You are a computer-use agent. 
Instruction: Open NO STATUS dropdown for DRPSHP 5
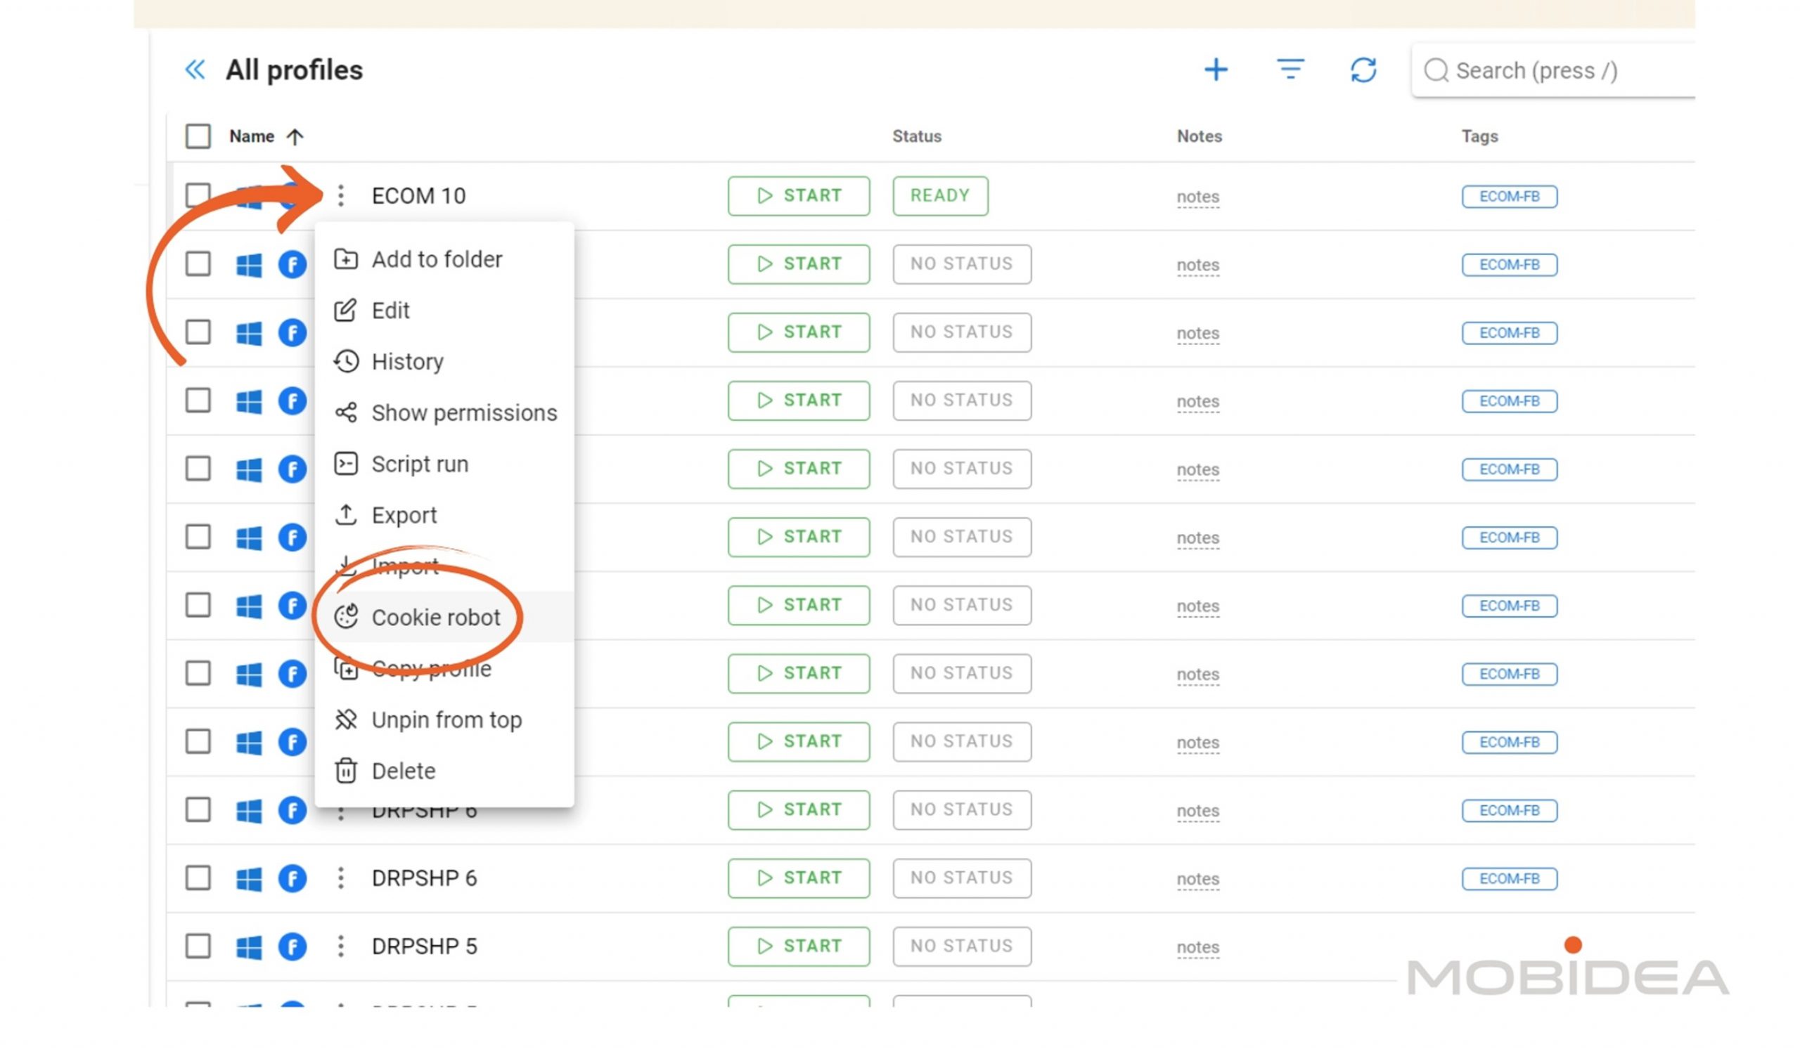[961, 946]
